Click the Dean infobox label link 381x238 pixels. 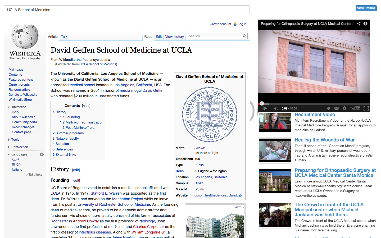180,171
